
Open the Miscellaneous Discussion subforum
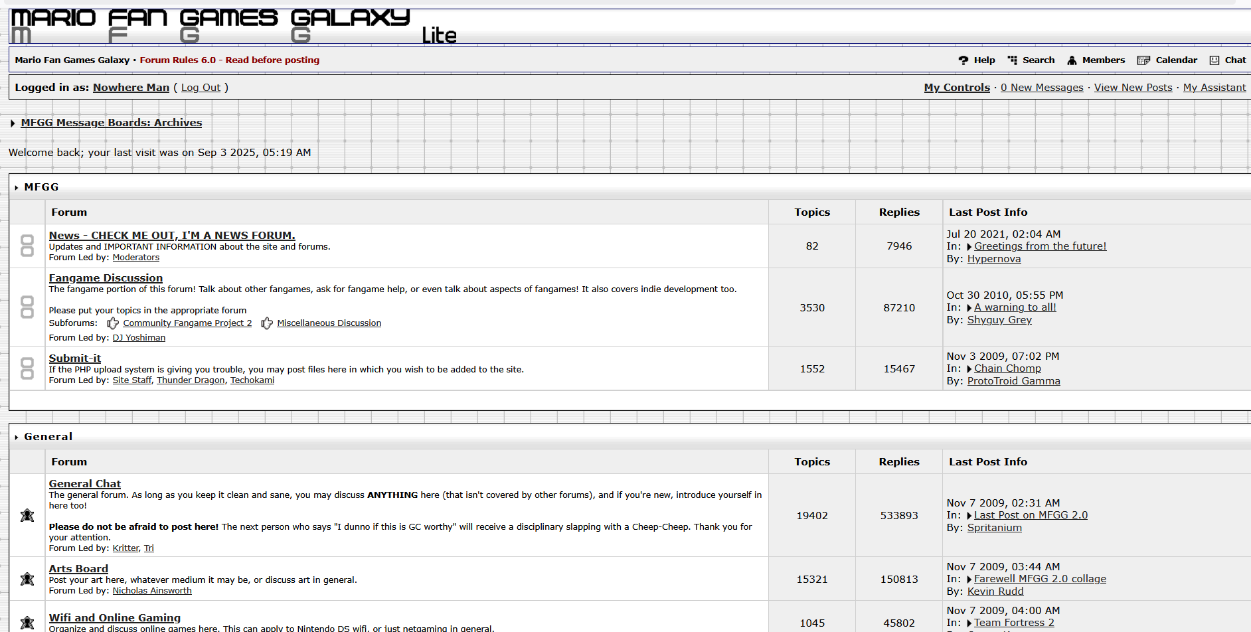tap(329, 323)
